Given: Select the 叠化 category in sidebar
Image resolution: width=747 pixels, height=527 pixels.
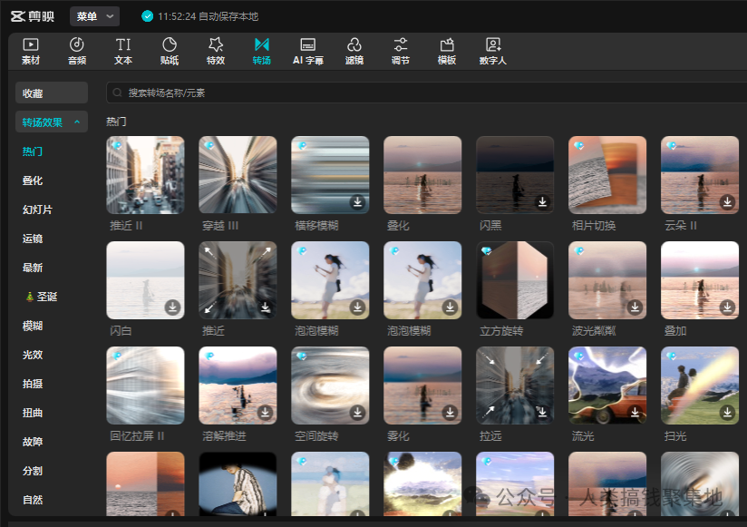Looking at the screenshot, I should tap(33, 181).
